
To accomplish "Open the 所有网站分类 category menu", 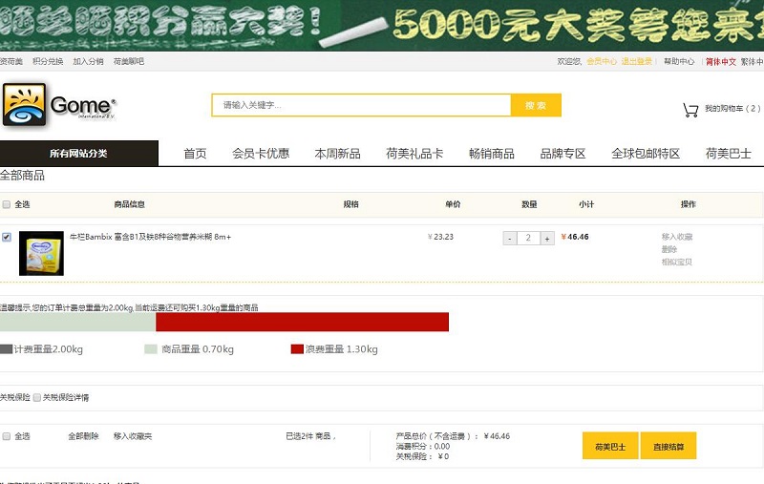I will click(x=79, y=154).
